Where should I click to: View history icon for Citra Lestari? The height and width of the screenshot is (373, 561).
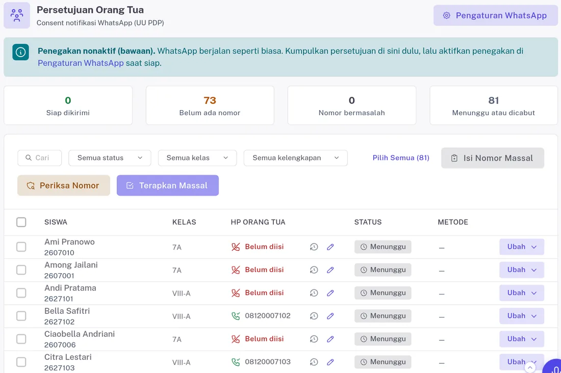coord(314,362)
